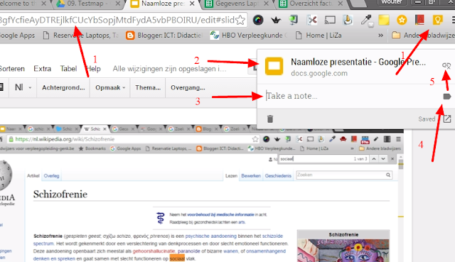The width and height of the screenshot is (455, 262).
Task: Click the 'Naamloze presentatie - Google Pre...' title link
Action: click(358, 62)
